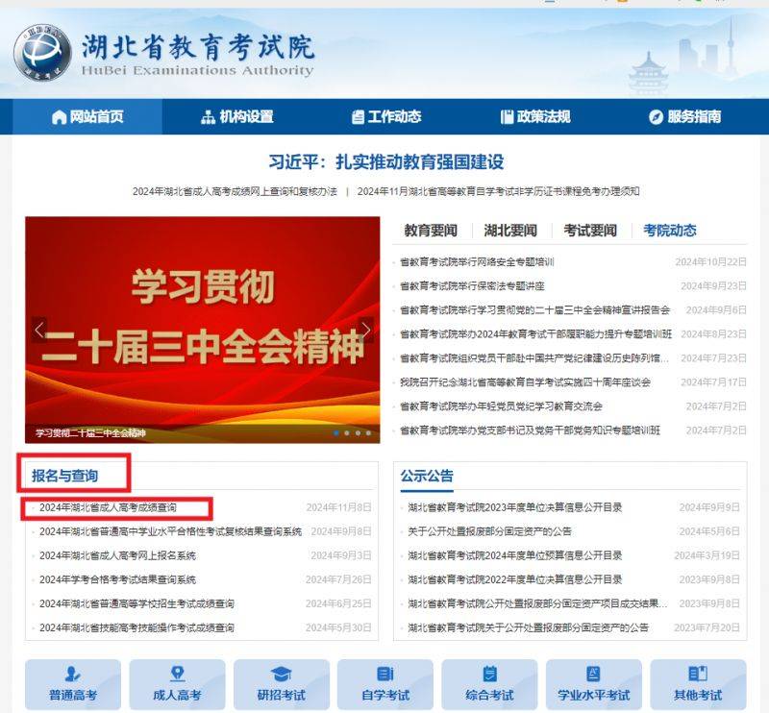Switch to 考试要闻 news tab
769x713 pixels.
coord(590,231)
